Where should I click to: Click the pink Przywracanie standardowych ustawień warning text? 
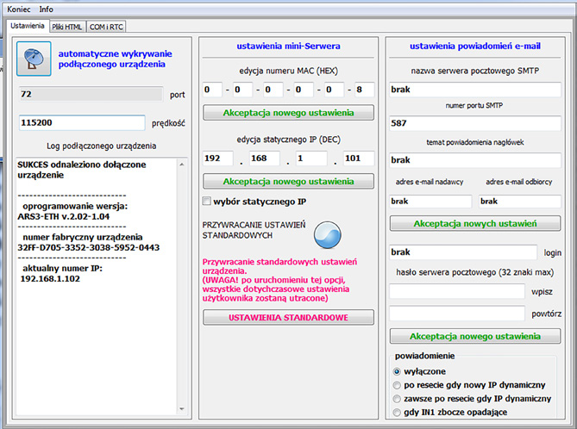(x=279, y=280)
